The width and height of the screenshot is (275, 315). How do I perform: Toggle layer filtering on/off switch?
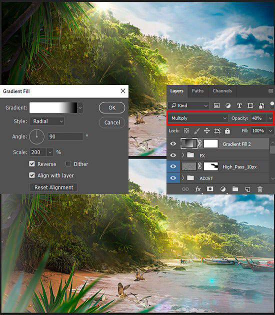click(x=272, y=105)
